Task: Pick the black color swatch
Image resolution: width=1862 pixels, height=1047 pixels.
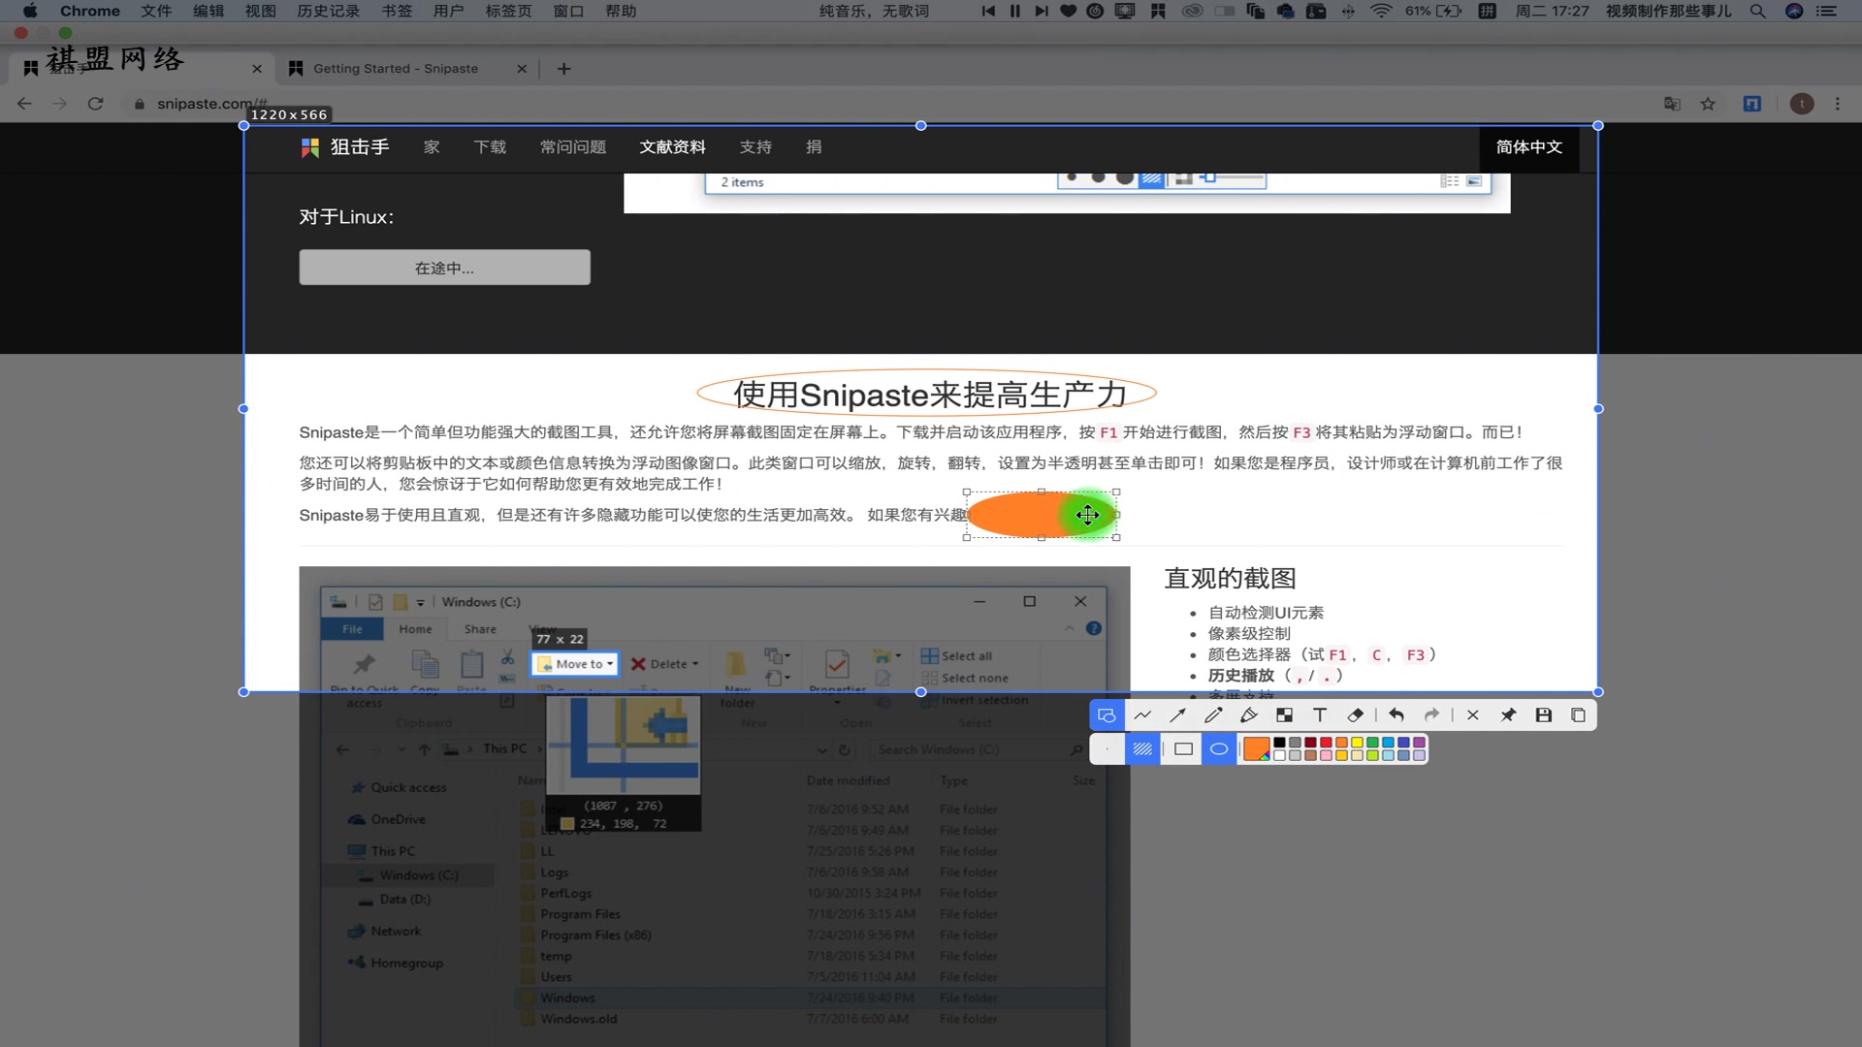Action: point(1279,743)
